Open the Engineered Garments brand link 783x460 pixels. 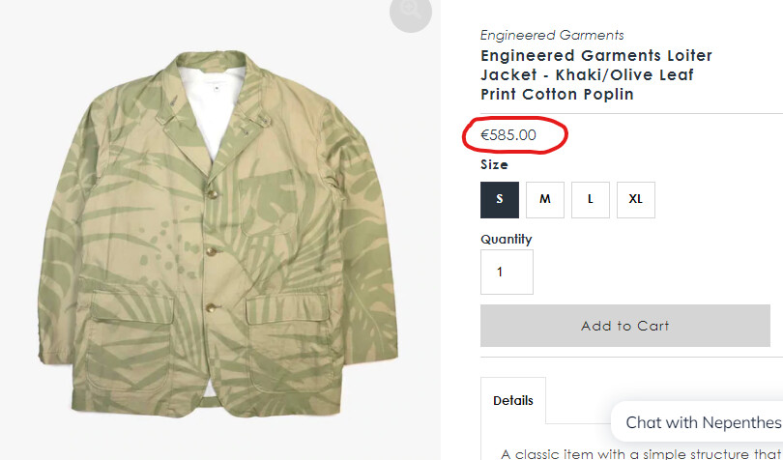pyautogui.click(x=552, y=35)
